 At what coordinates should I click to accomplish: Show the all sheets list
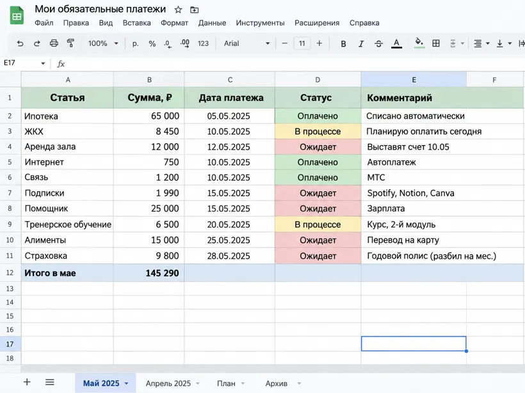(50, 382)
